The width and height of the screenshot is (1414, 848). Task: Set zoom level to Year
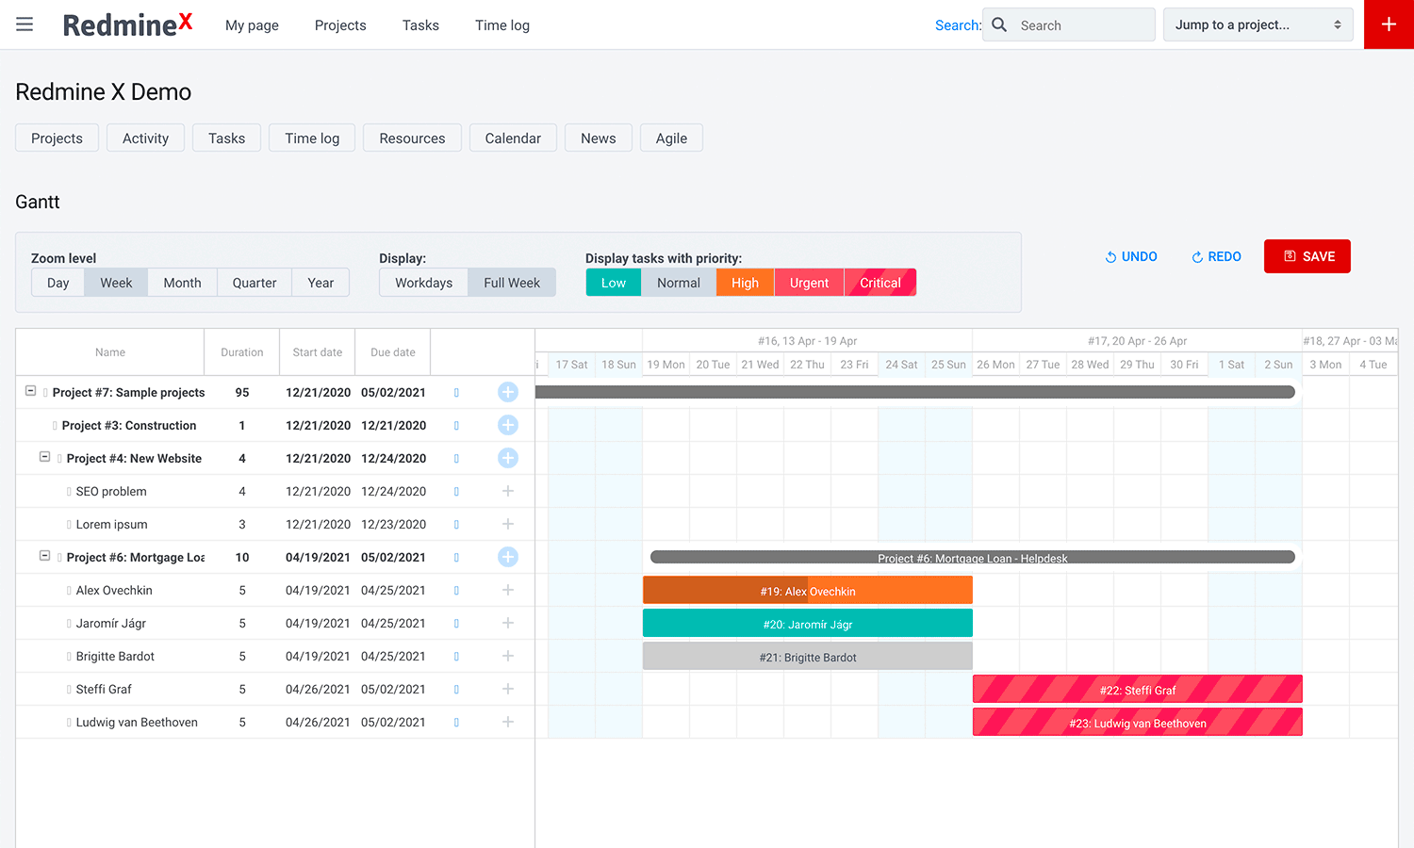click(x=321, y=283)
